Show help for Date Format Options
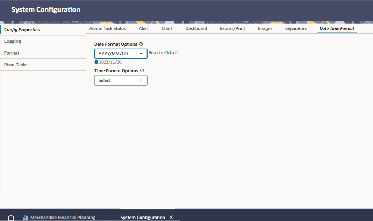This screenshot has height=221, width=373. pos(141,44)
